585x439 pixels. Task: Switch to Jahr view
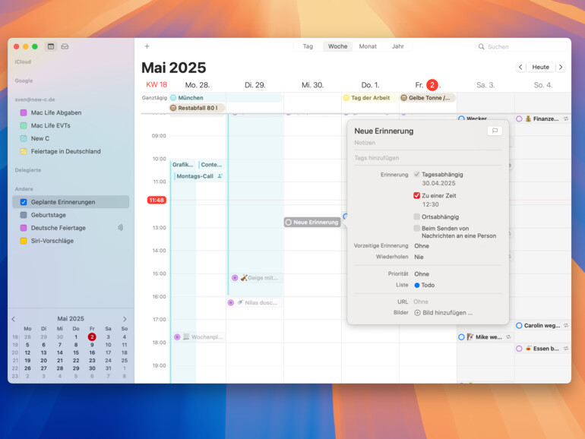pyautogui.click(x=397, y=46)
